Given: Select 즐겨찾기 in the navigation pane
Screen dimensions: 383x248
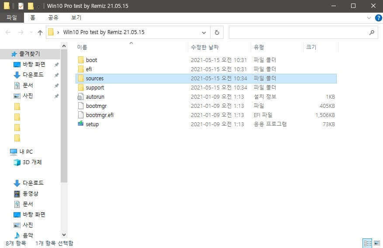Looking at the screenshot, I should click(x=30, y=54).
